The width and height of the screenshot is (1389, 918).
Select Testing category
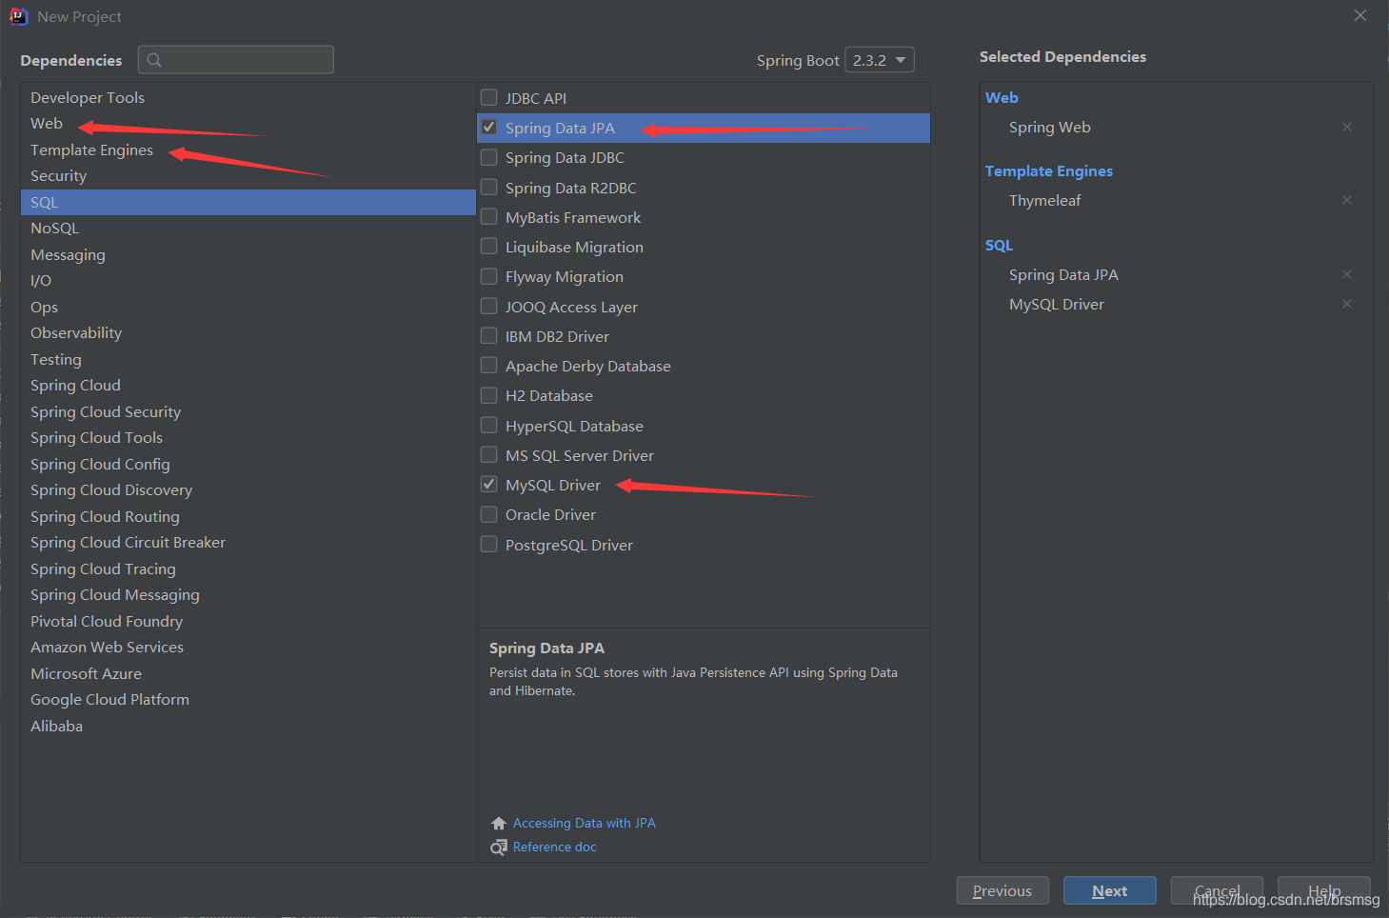(x=248, y=359)
